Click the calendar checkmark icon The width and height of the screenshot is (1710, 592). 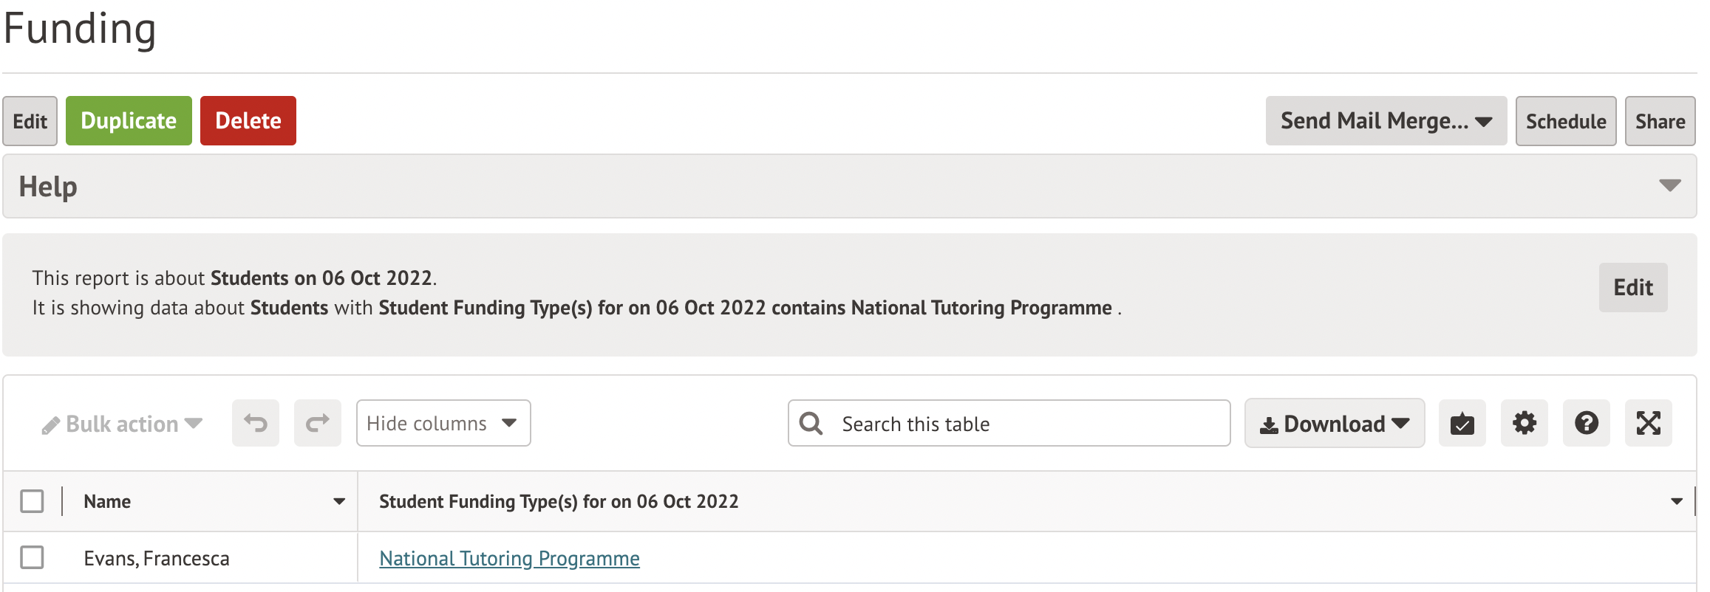click(1462, 423)
